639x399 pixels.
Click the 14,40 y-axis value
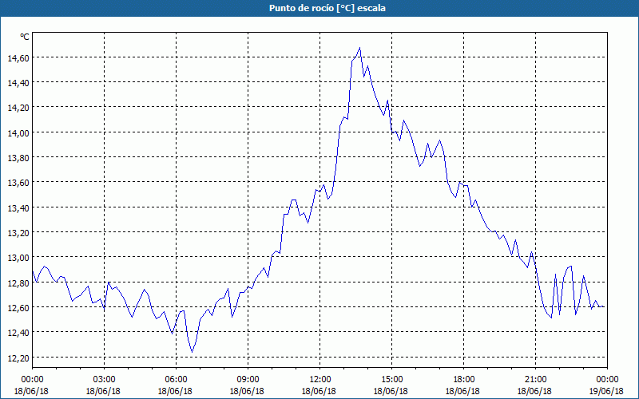pyautogui.click(x=18, y=83)
